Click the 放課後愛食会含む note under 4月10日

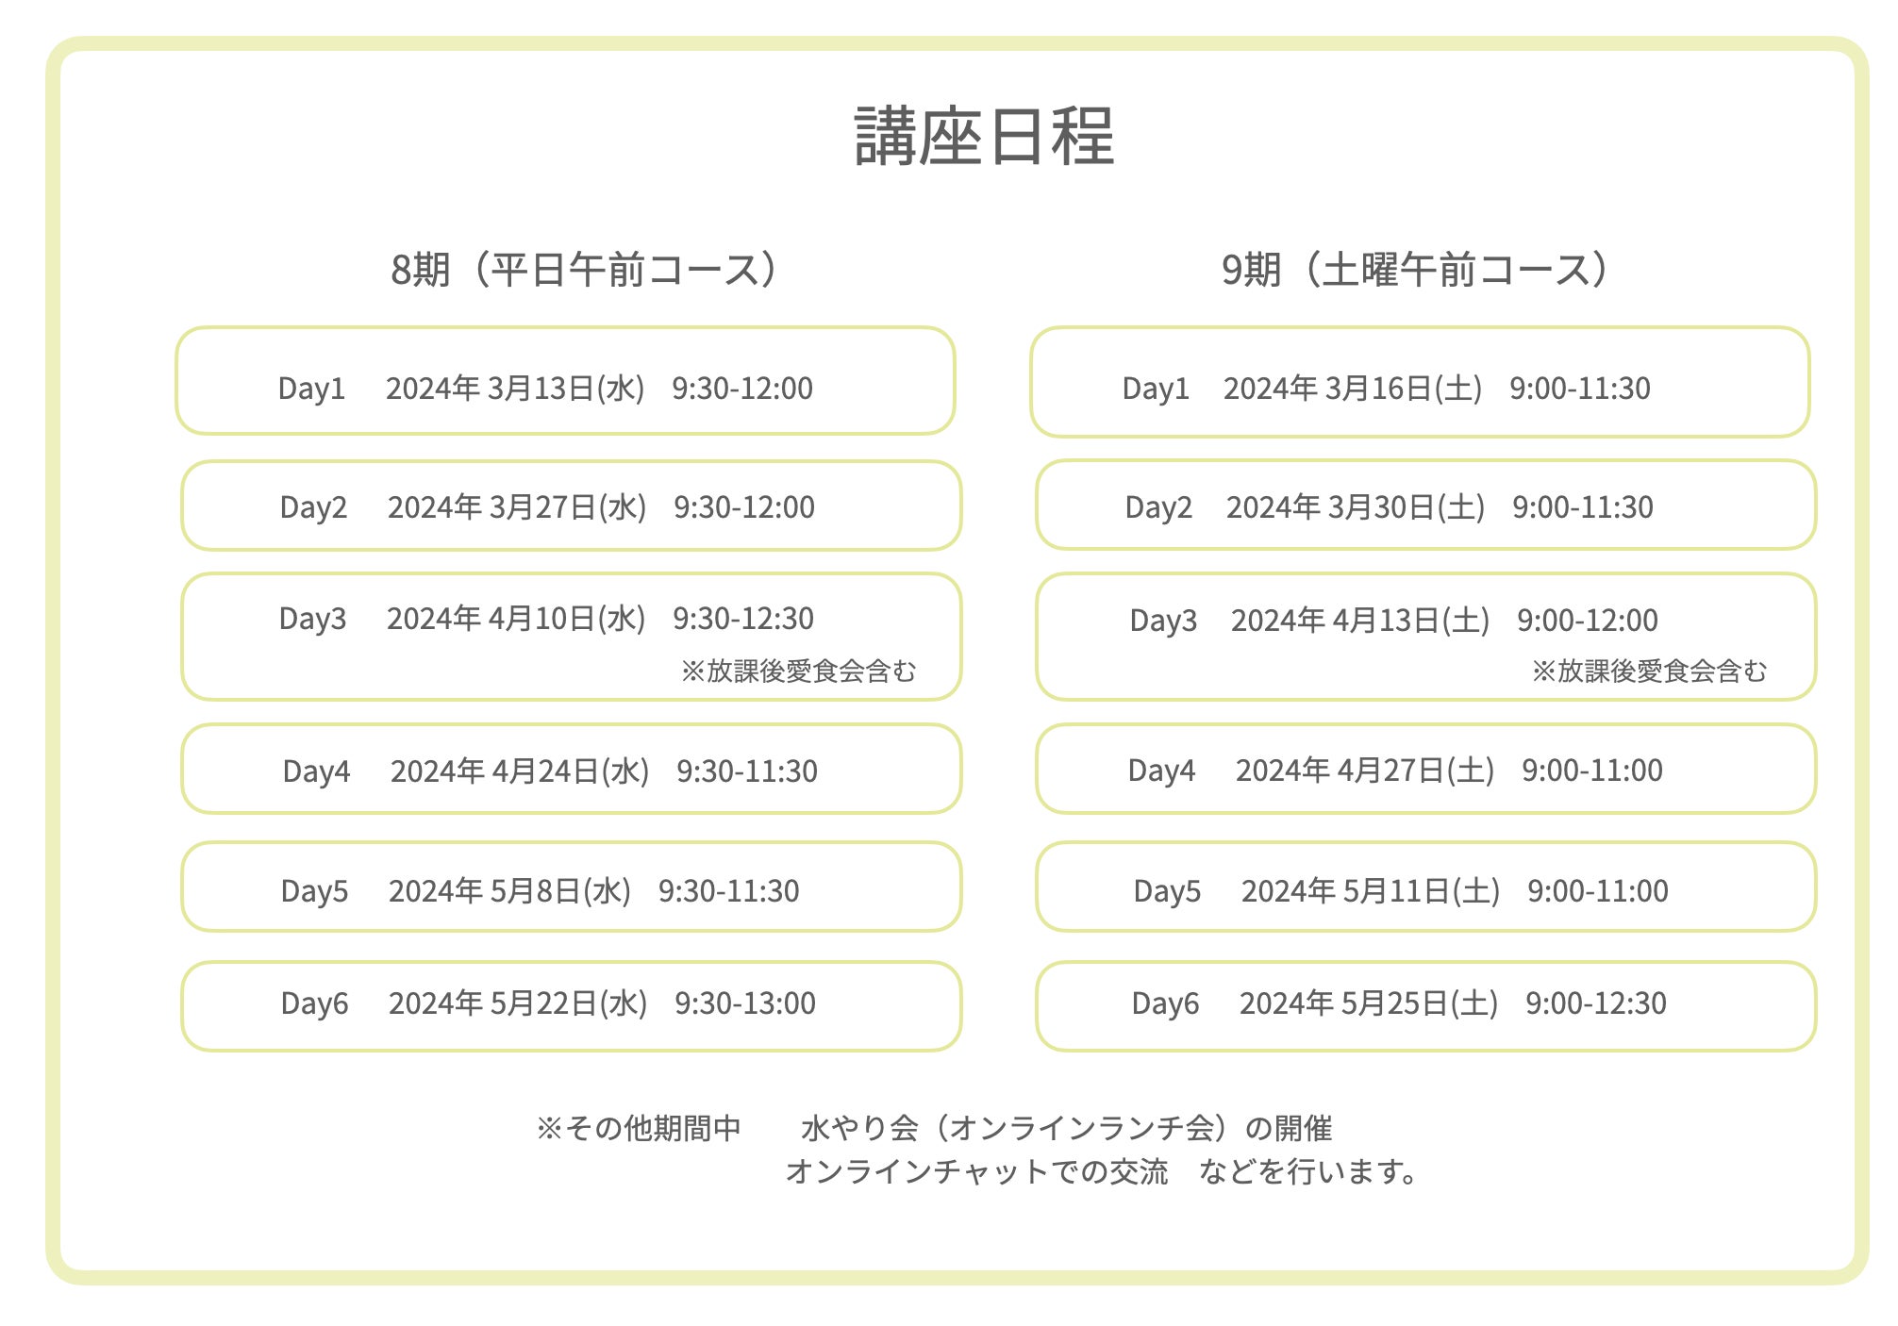pos(798,671)
